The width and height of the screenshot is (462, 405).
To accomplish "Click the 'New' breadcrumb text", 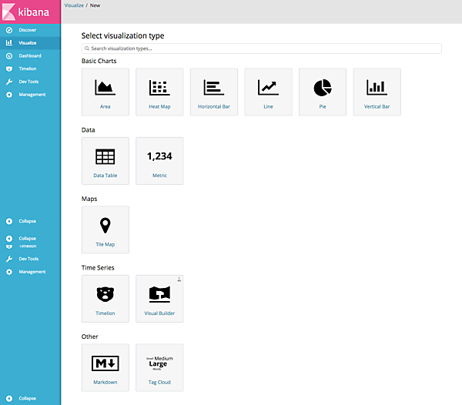I will tap(95, 5).
